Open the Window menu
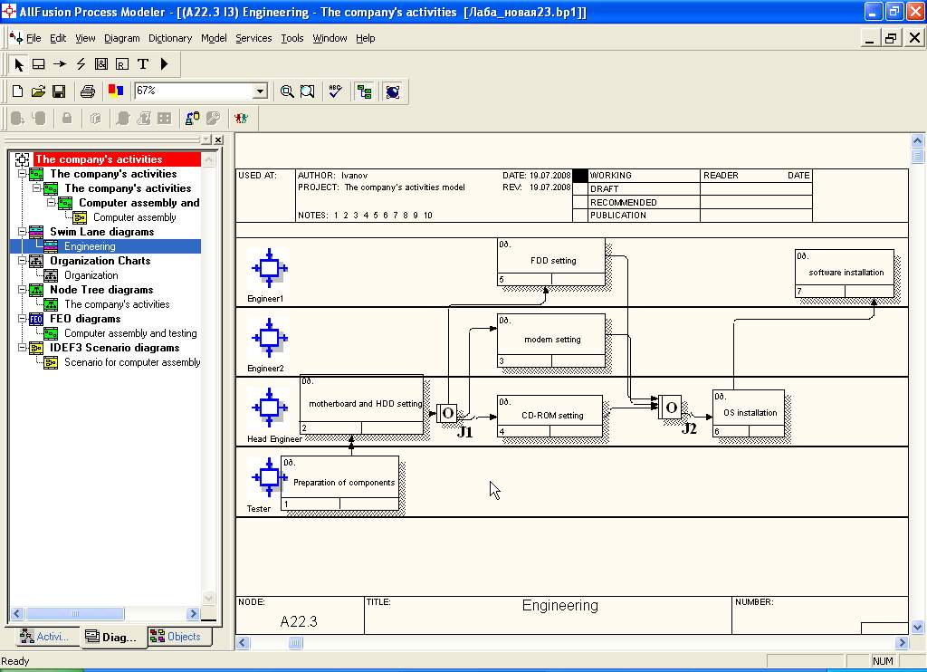The width and height of the screenshot is (927, 672). click(330, 38)
